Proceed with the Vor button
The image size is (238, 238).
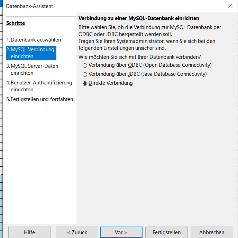click(x=121, y=232)
